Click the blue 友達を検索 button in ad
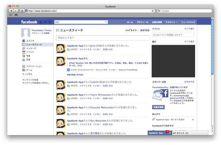The image size is (221, 145). tap(158, 107)
